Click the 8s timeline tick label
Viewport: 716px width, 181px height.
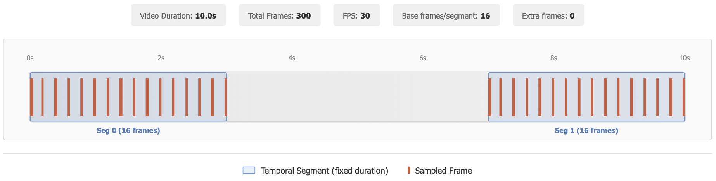[x=553, y=58]
